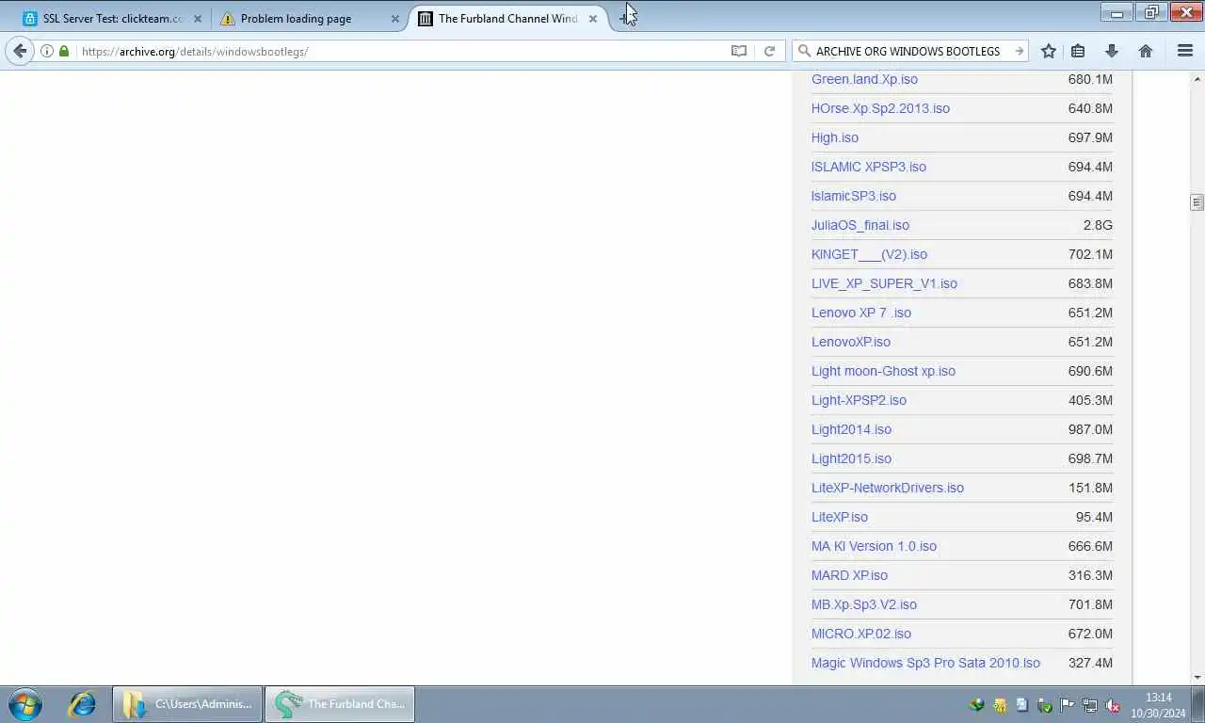
Task: Click the 95.4M size value
Action: tap(1094, 517)
